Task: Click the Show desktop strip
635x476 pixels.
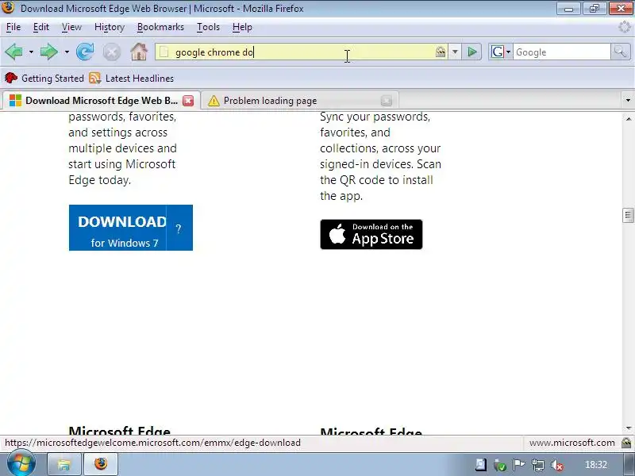Action: coord(629,464)
